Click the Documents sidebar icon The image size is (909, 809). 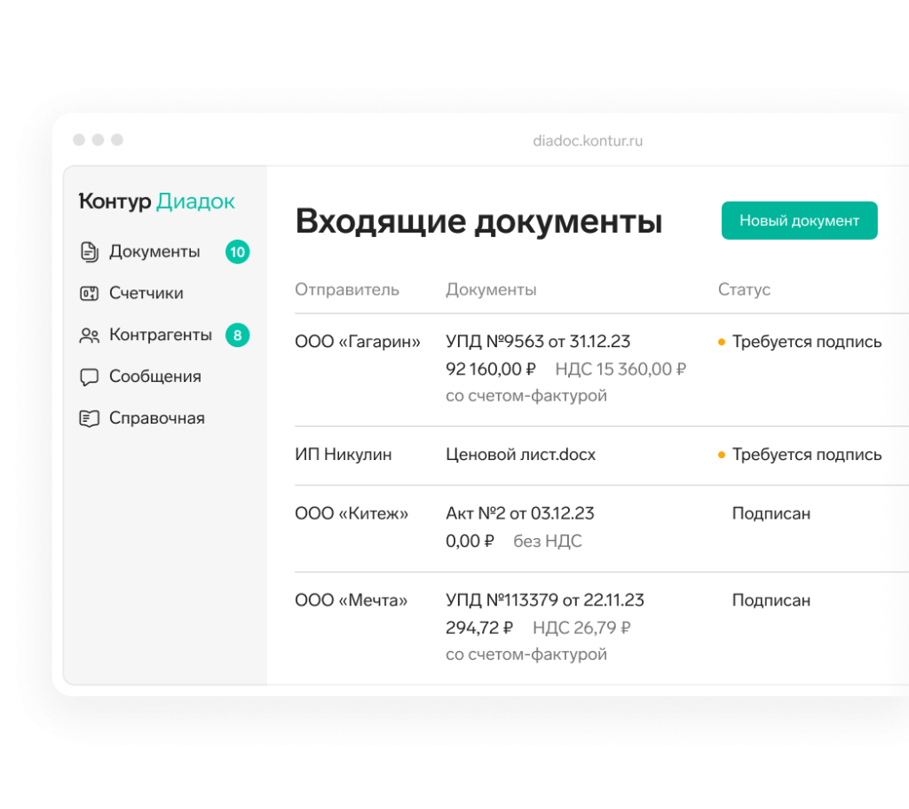[x=89, y=252]
